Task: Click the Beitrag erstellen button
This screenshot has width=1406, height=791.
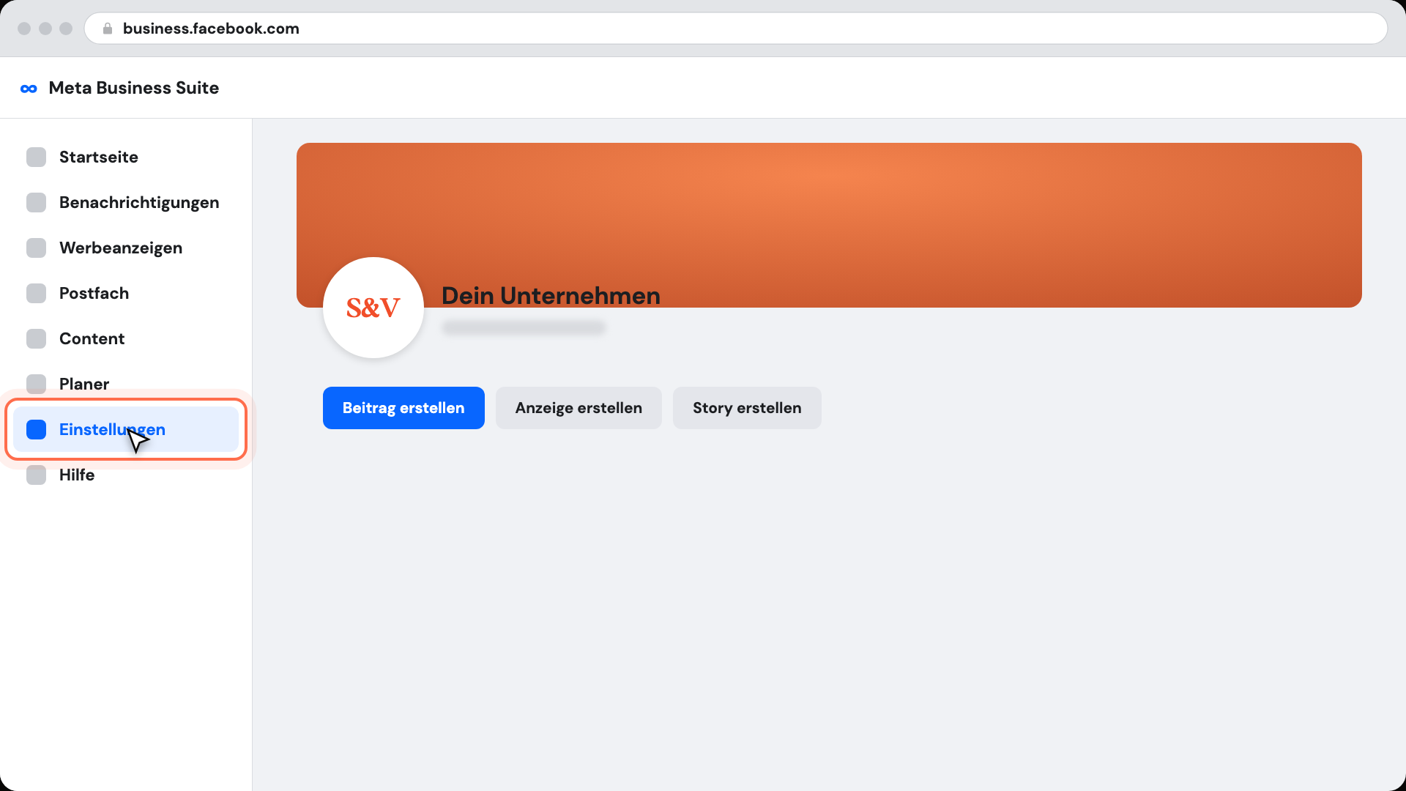Action: point(403,408)
